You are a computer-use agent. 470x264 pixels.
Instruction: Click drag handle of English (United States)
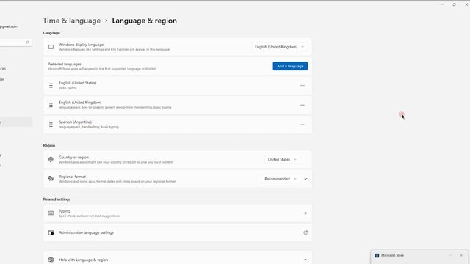tap(51, 86)
